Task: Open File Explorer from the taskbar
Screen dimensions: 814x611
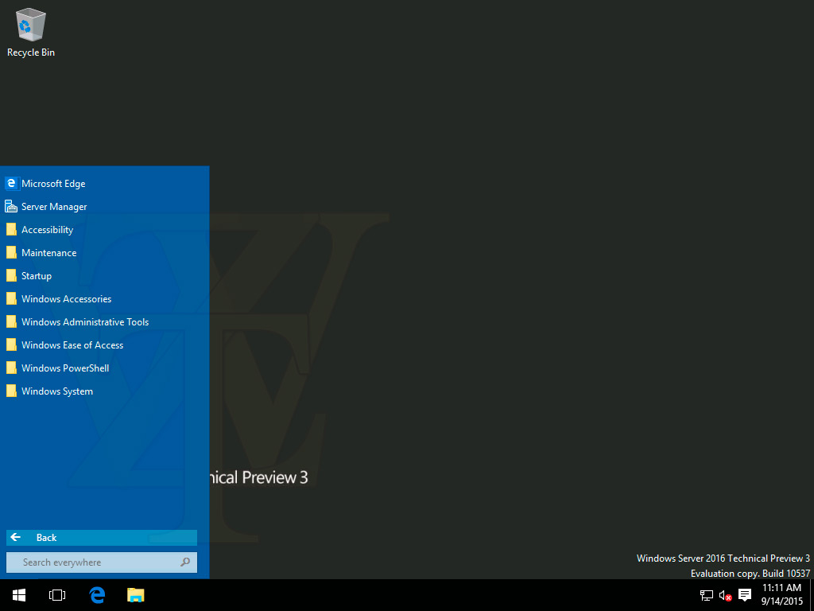Action: coord(136,595)
